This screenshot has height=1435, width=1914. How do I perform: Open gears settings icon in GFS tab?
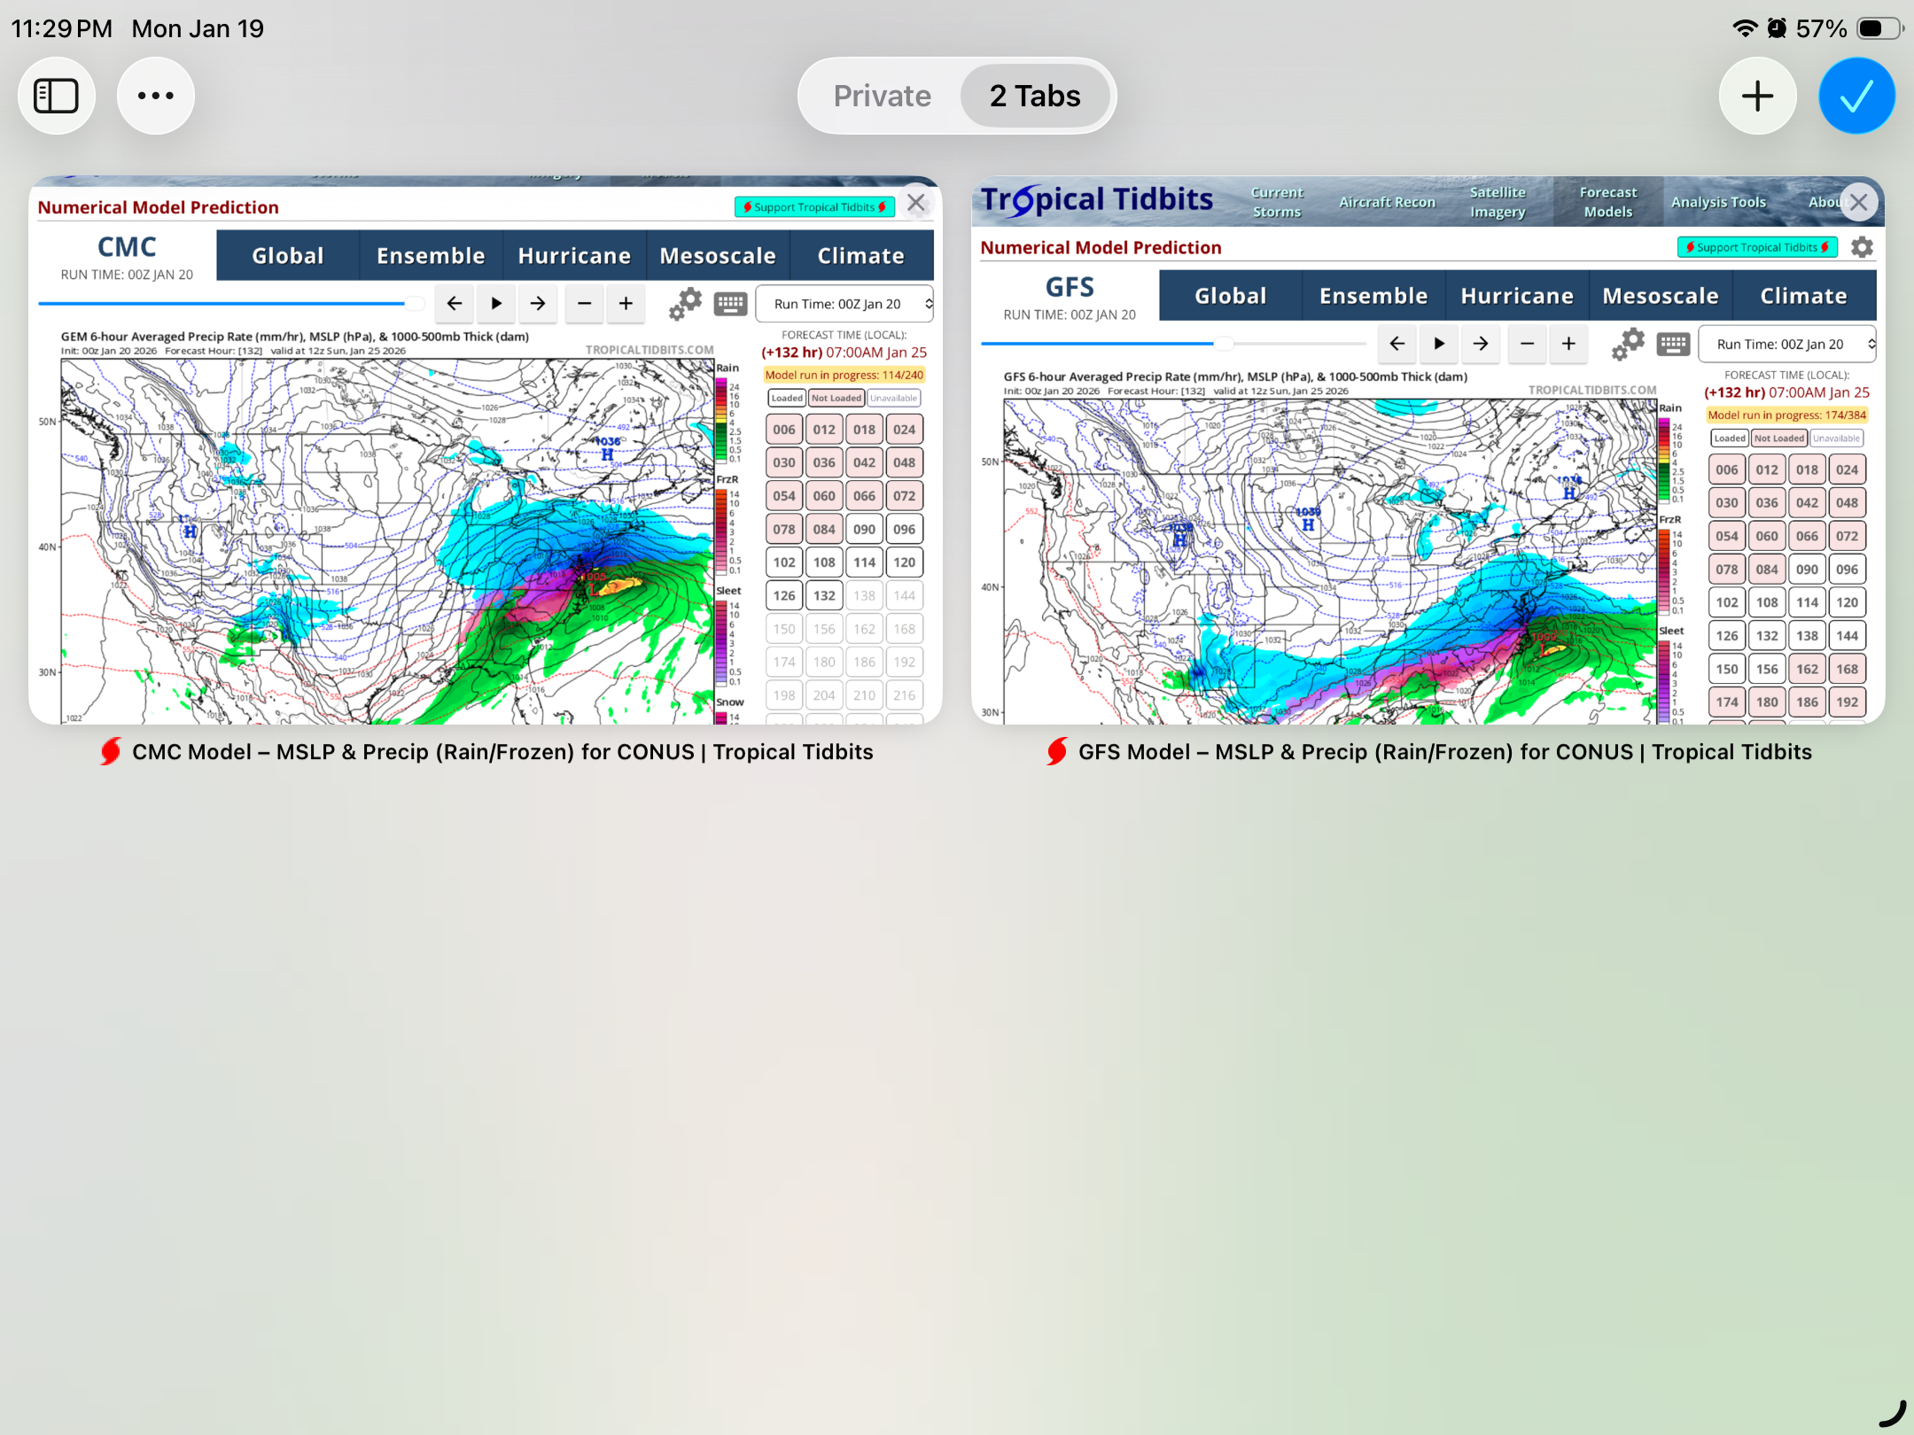(1628, 344)
